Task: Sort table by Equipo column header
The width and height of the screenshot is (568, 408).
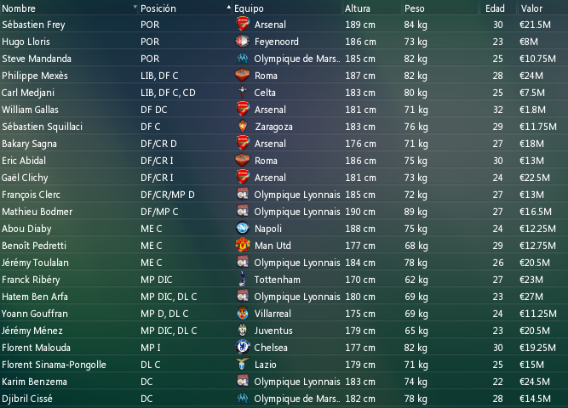Action: [x=249, y=8]
